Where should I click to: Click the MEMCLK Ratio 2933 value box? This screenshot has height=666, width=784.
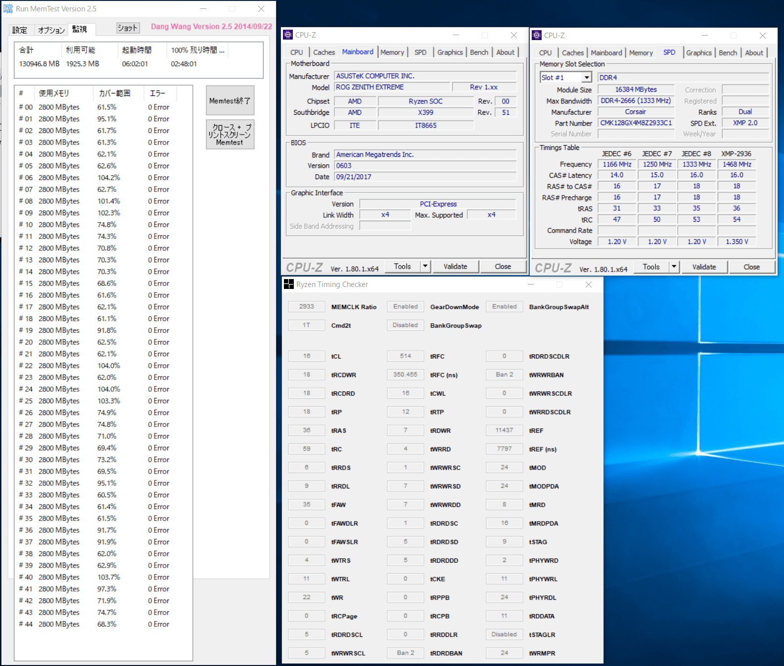(307, 306)
